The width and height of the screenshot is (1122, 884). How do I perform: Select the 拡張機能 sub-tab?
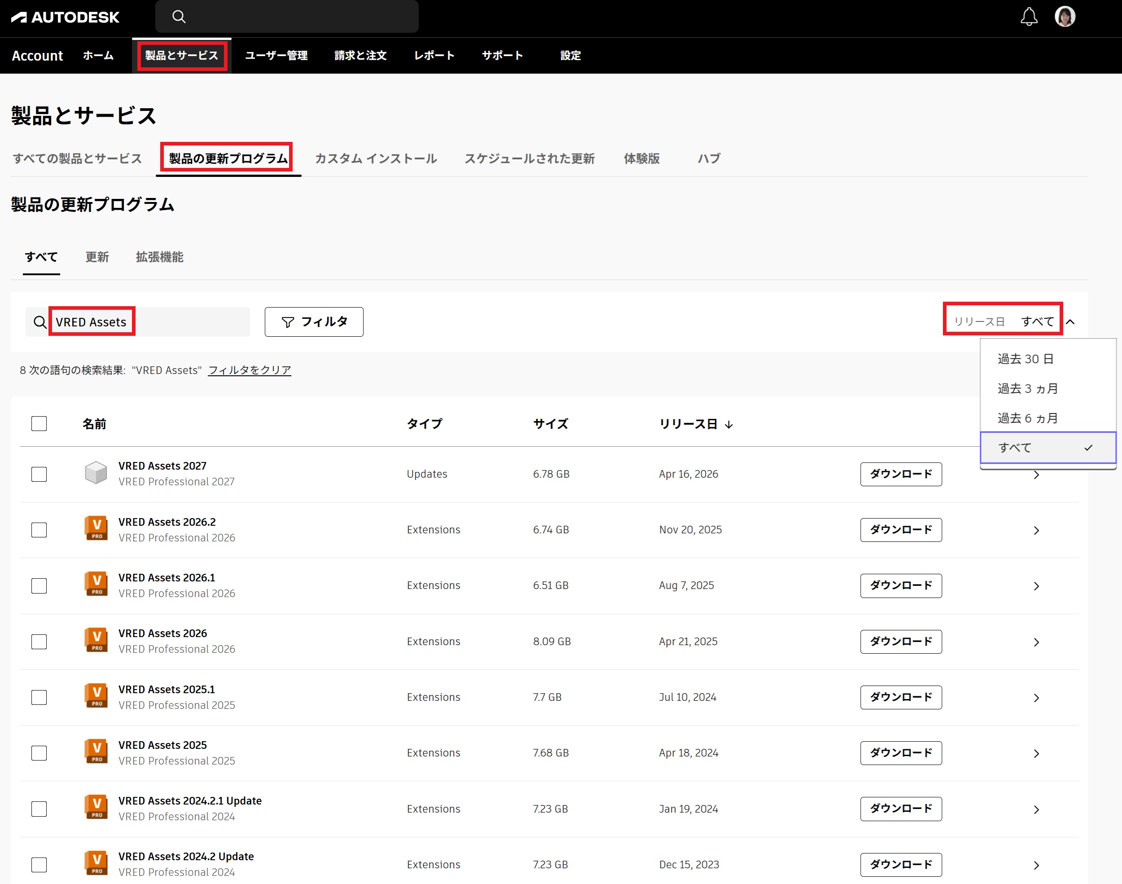pyautogui.click(x=159, y=257)
